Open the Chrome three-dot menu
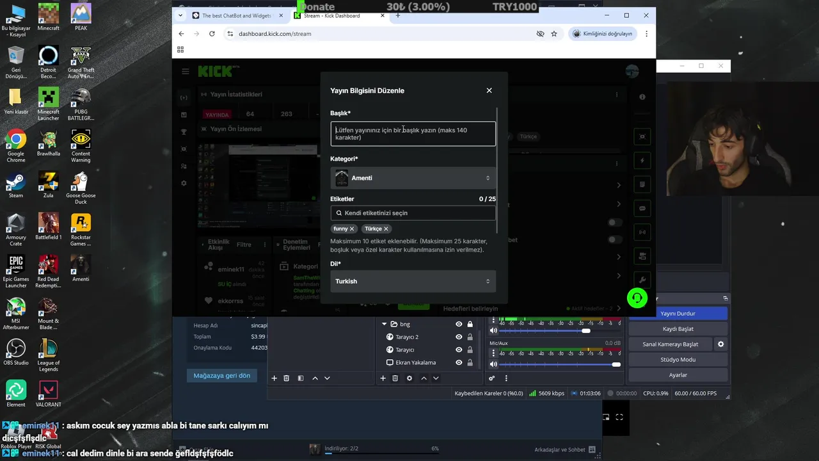The height and width of the screenshot is (461, 819). click(646, 34)
